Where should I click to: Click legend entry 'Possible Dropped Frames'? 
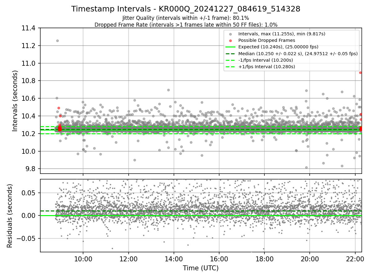(x=267, y=40)
